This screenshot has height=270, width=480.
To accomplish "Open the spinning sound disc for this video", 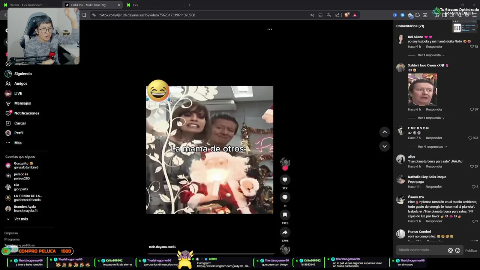I will tap(285, 249).
